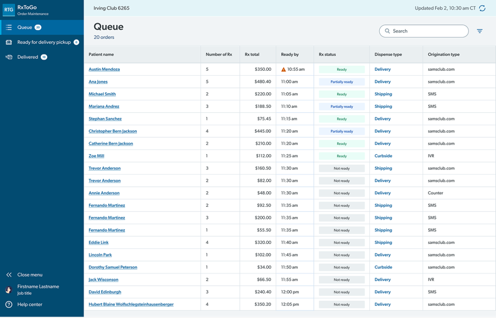
Task: Click the user avatar icon
Action: [x=9, y=290]
